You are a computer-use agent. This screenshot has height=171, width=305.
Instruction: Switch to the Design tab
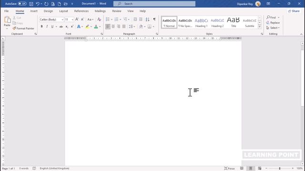coord(48,11)
